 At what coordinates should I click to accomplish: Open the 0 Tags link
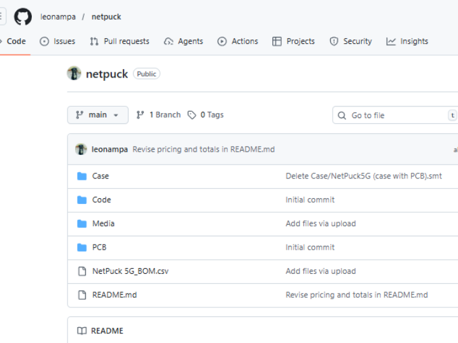pyautogui.click(x=205, y=115)
